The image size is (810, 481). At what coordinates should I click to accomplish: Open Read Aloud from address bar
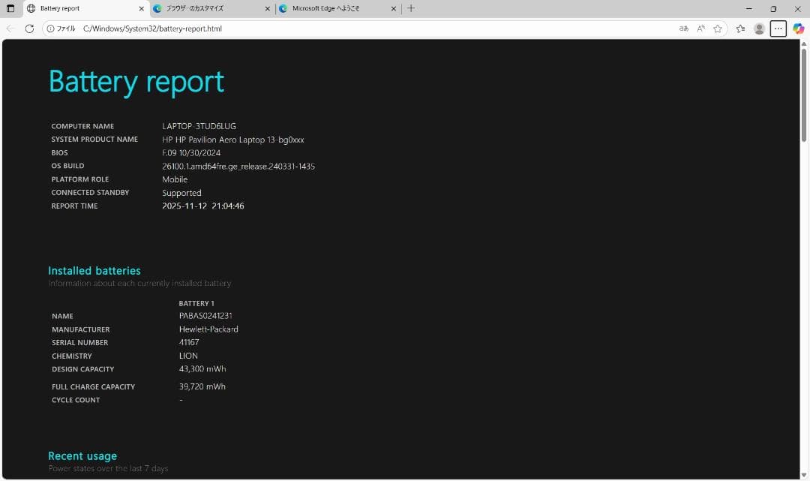[x=700, y=29]
